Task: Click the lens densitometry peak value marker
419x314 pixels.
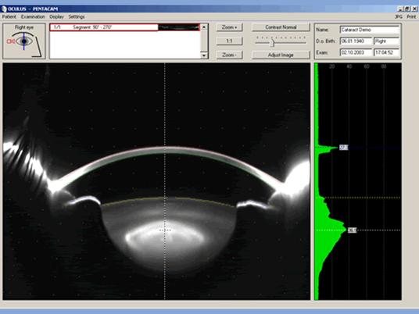Action: point(353,230)
